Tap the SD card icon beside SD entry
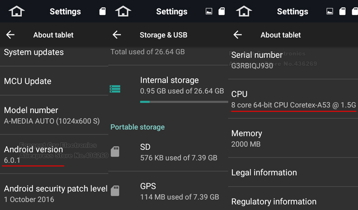 [x=115, y=151]
